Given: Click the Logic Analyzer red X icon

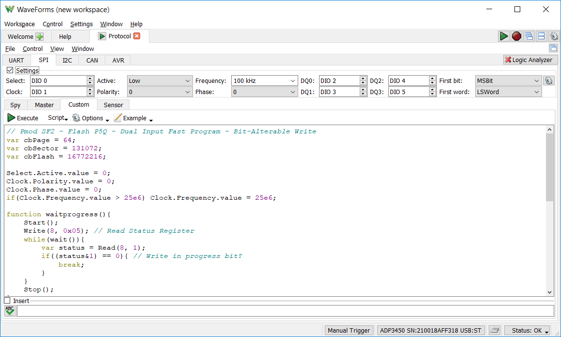Looking at the screenshot, I should click(508, 60).
